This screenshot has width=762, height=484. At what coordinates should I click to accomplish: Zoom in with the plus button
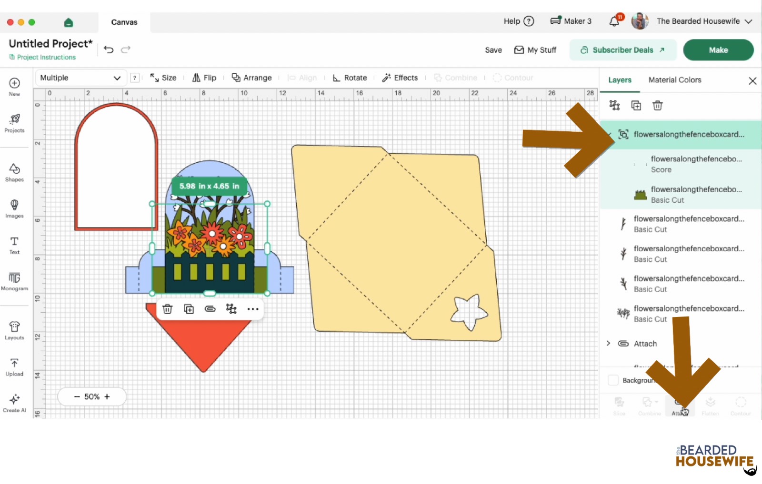point(107,396)
